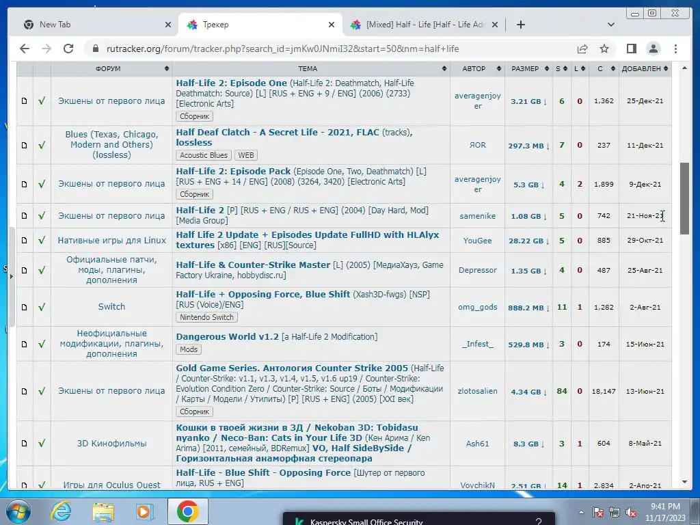The height and width of the screenshot is (525, 700).
Task: Bookmark this page with the star
Action: [x=604, y=49]
